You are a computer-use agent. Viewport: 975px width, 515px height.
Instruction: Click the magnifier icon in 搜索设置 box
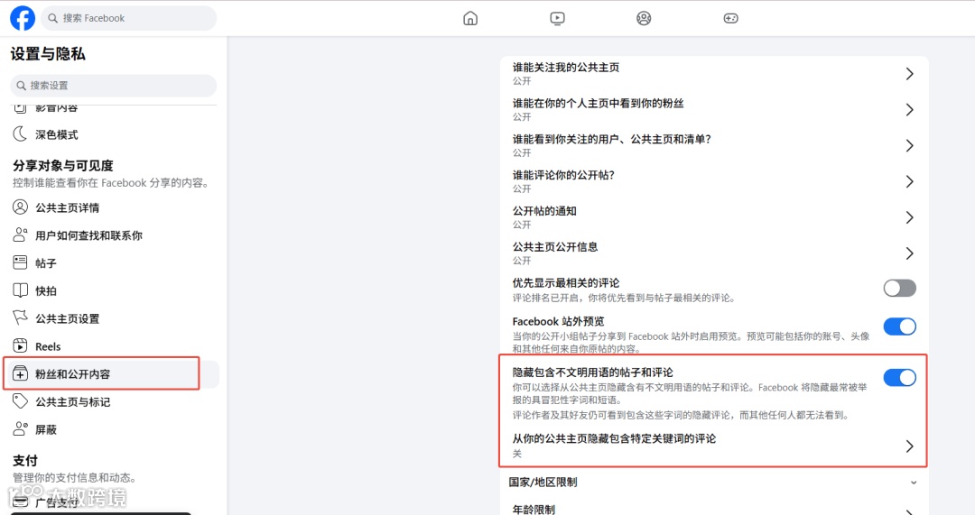tap(21, 86)
